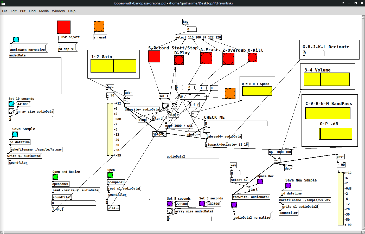Open the Media menu
This screenshot has height=234, width=365.
pyautogui.click(x=44, y=11)
